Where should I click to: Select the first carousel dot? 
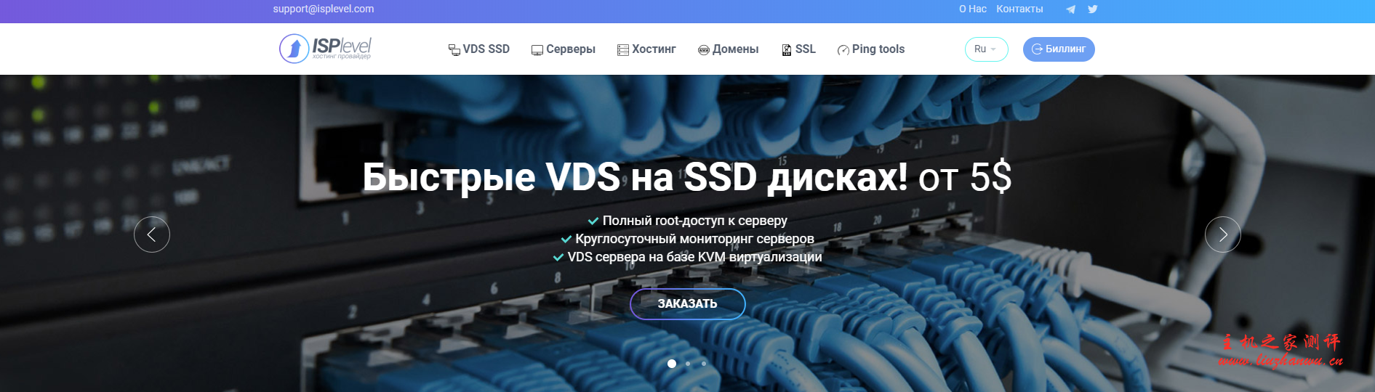coord(672,364)
